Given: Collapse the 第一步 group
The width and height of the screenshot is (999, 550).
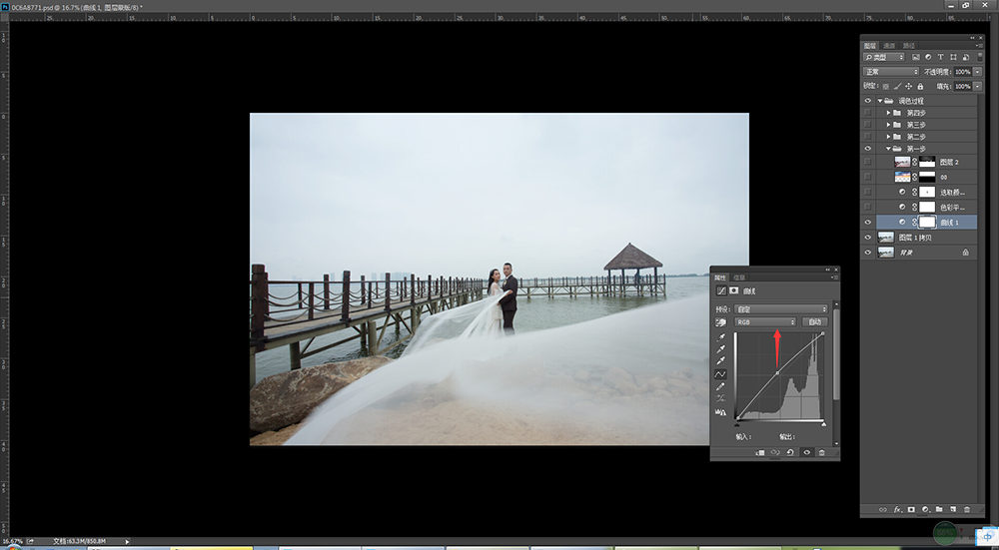Looking at the screenshot, I should point(889,149).
